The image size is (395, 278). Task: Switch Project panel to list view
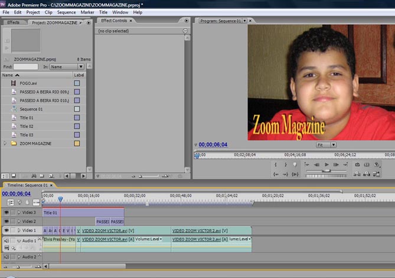coord(5,176)
